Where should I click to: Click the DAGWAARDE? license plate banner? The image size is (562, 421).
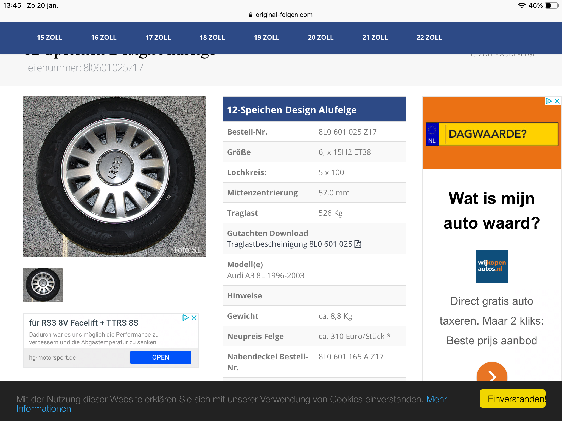[x=492, y=134]
